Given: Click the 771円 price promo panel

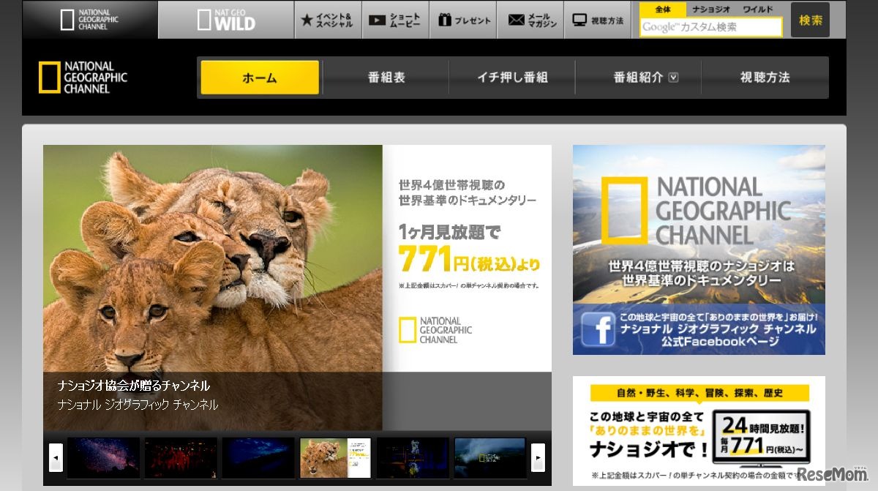Looking at the screenshot, I should coord(468,258).
